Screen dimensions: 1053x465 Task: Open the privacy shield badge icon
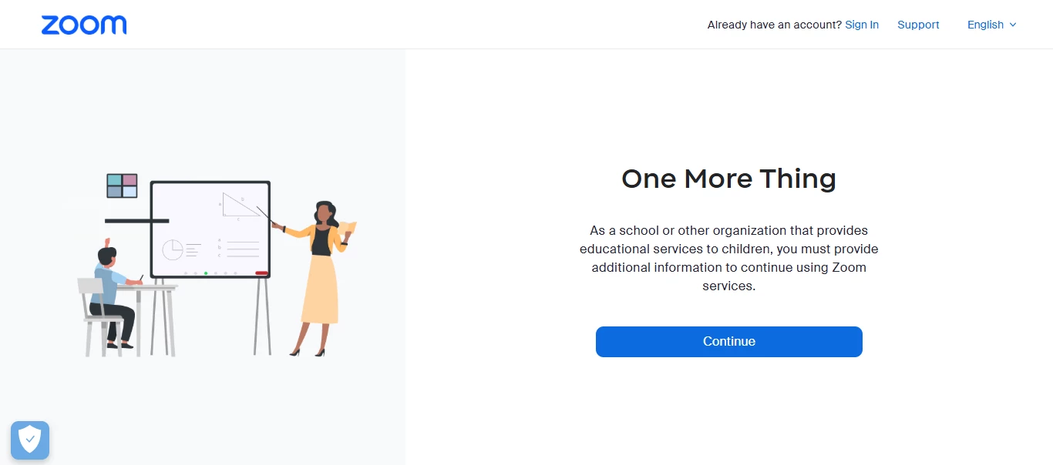30,440
